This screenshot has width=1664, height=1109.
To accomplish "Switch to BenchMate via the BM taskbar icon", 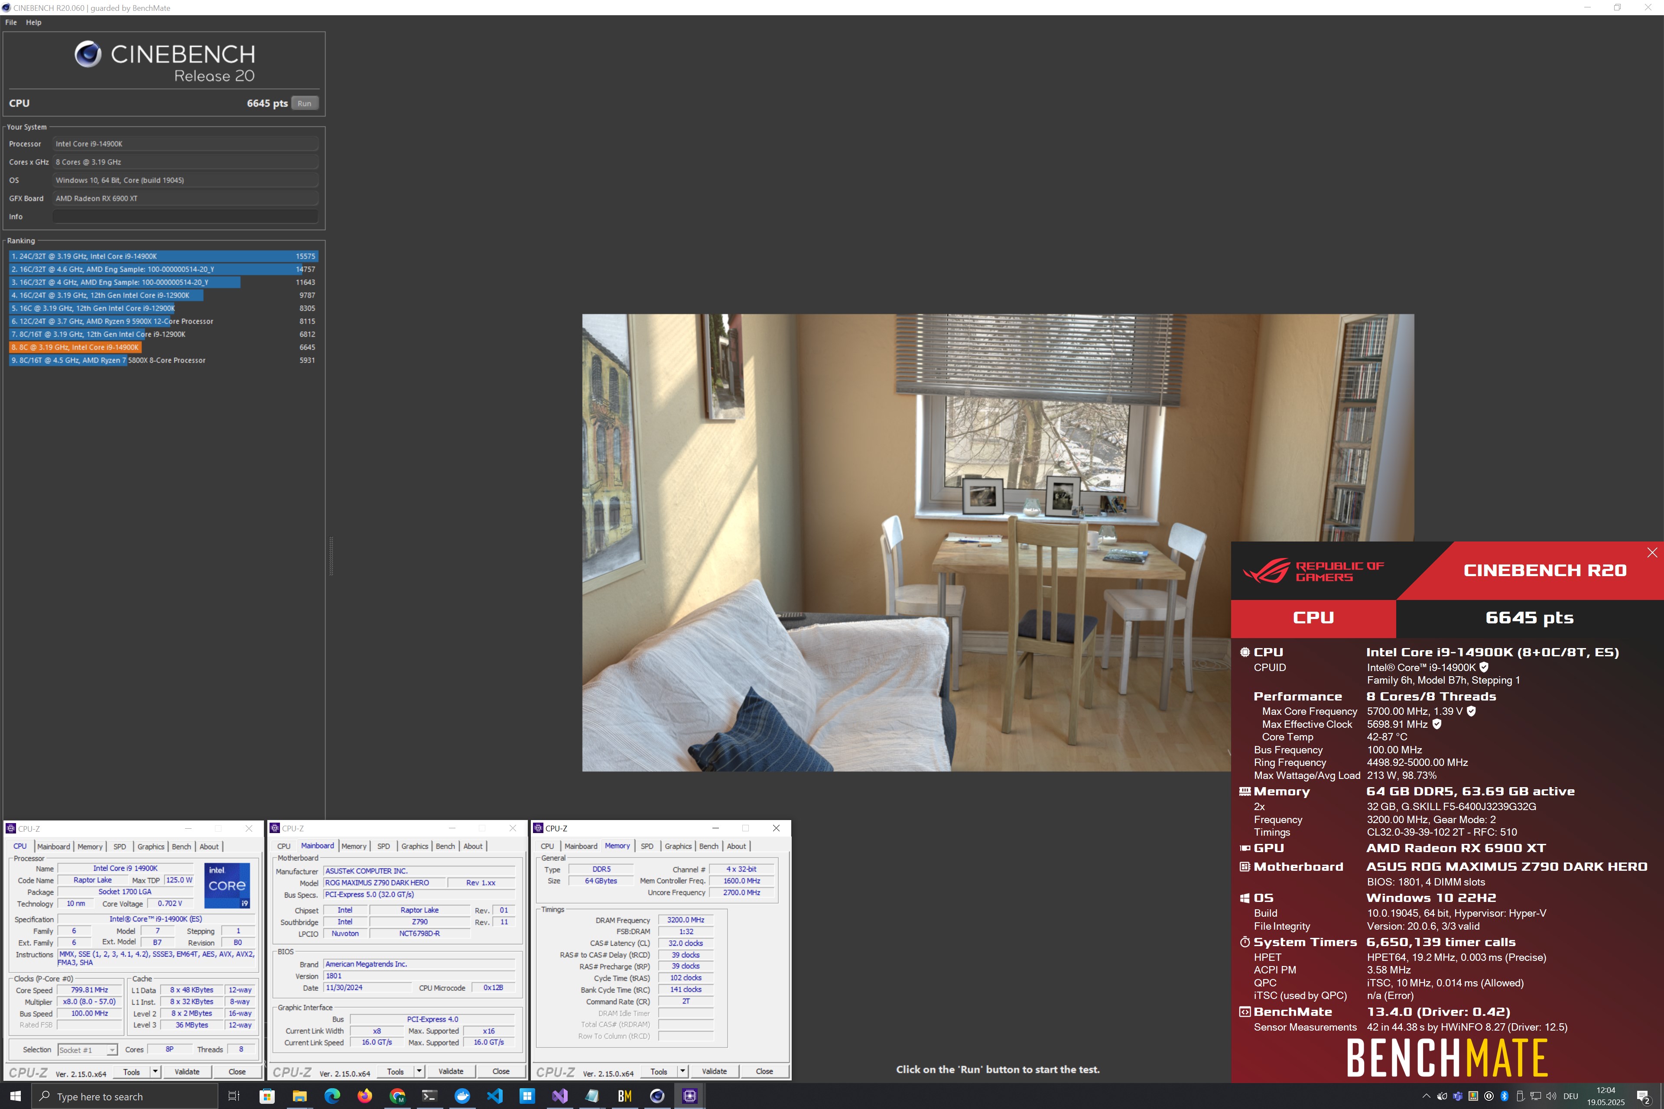I will (625, 1096).
